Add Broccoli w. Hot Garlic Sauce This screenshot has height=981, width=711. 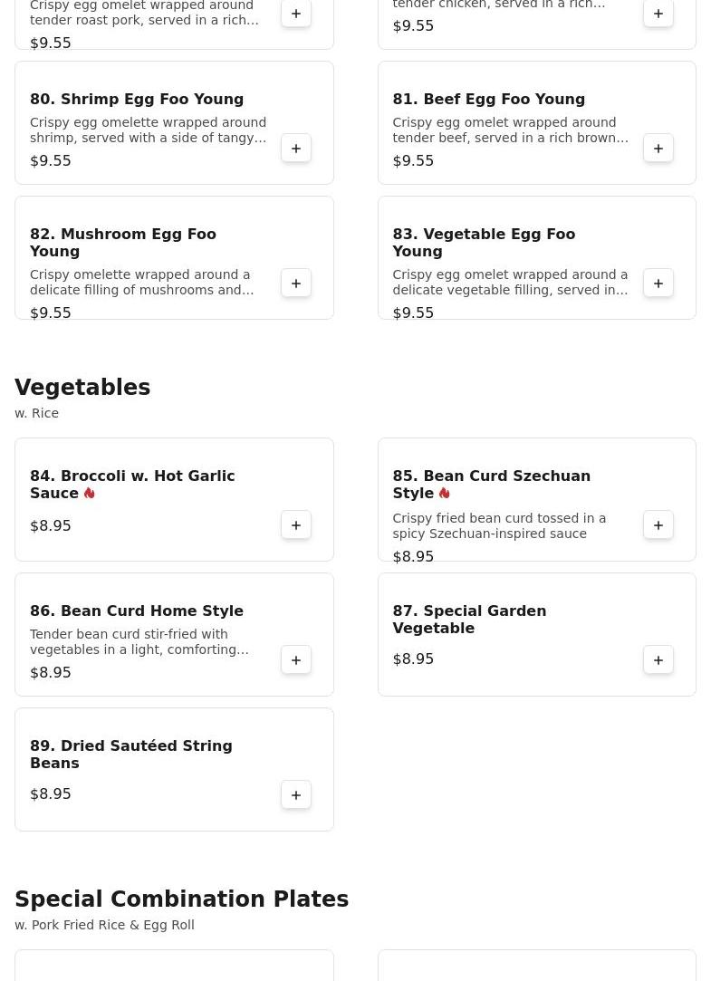(296, 525)
